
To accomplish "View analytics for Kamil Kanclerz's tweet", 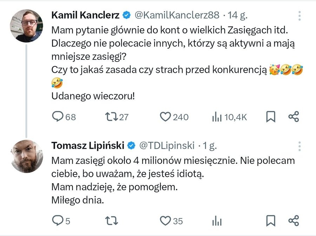I will click(217, 117).
